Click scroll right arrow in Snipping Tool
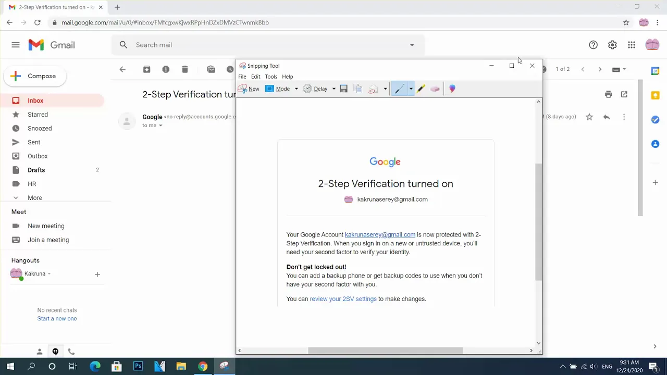Image resolution: width=667 pixels, height=375 pixels. tap(531, 351)
